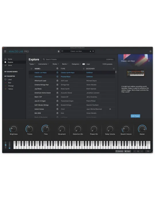Switch to the Explore page
Viewport: 155px width, 201px height.
[x=11, y=62]
